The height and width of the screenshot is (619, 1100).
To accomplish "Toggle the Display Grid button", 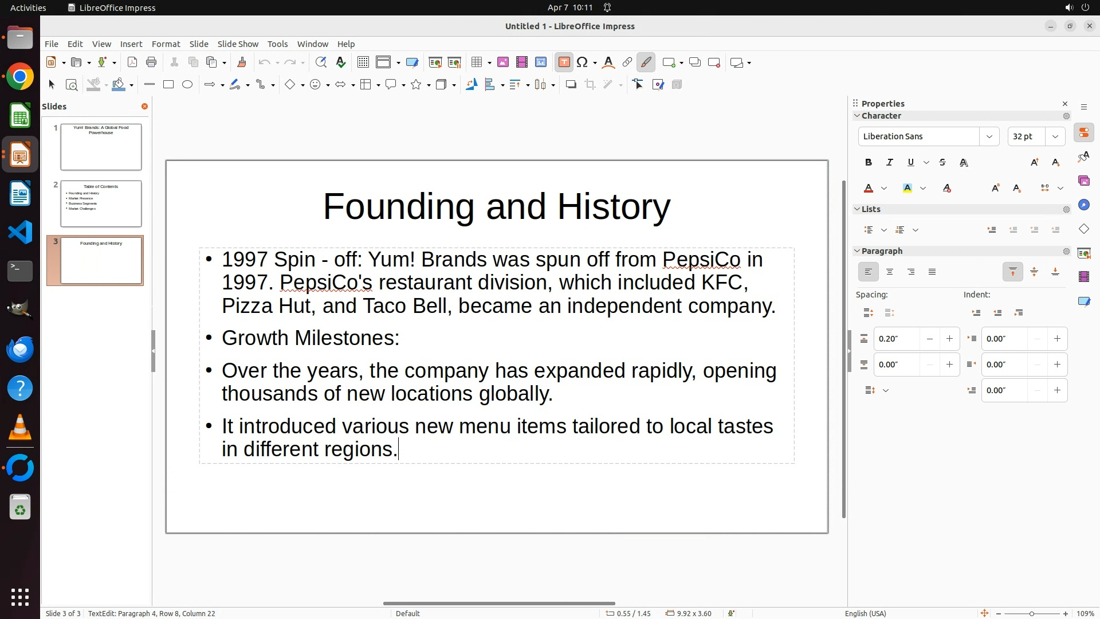I will [x=363, y=62].
